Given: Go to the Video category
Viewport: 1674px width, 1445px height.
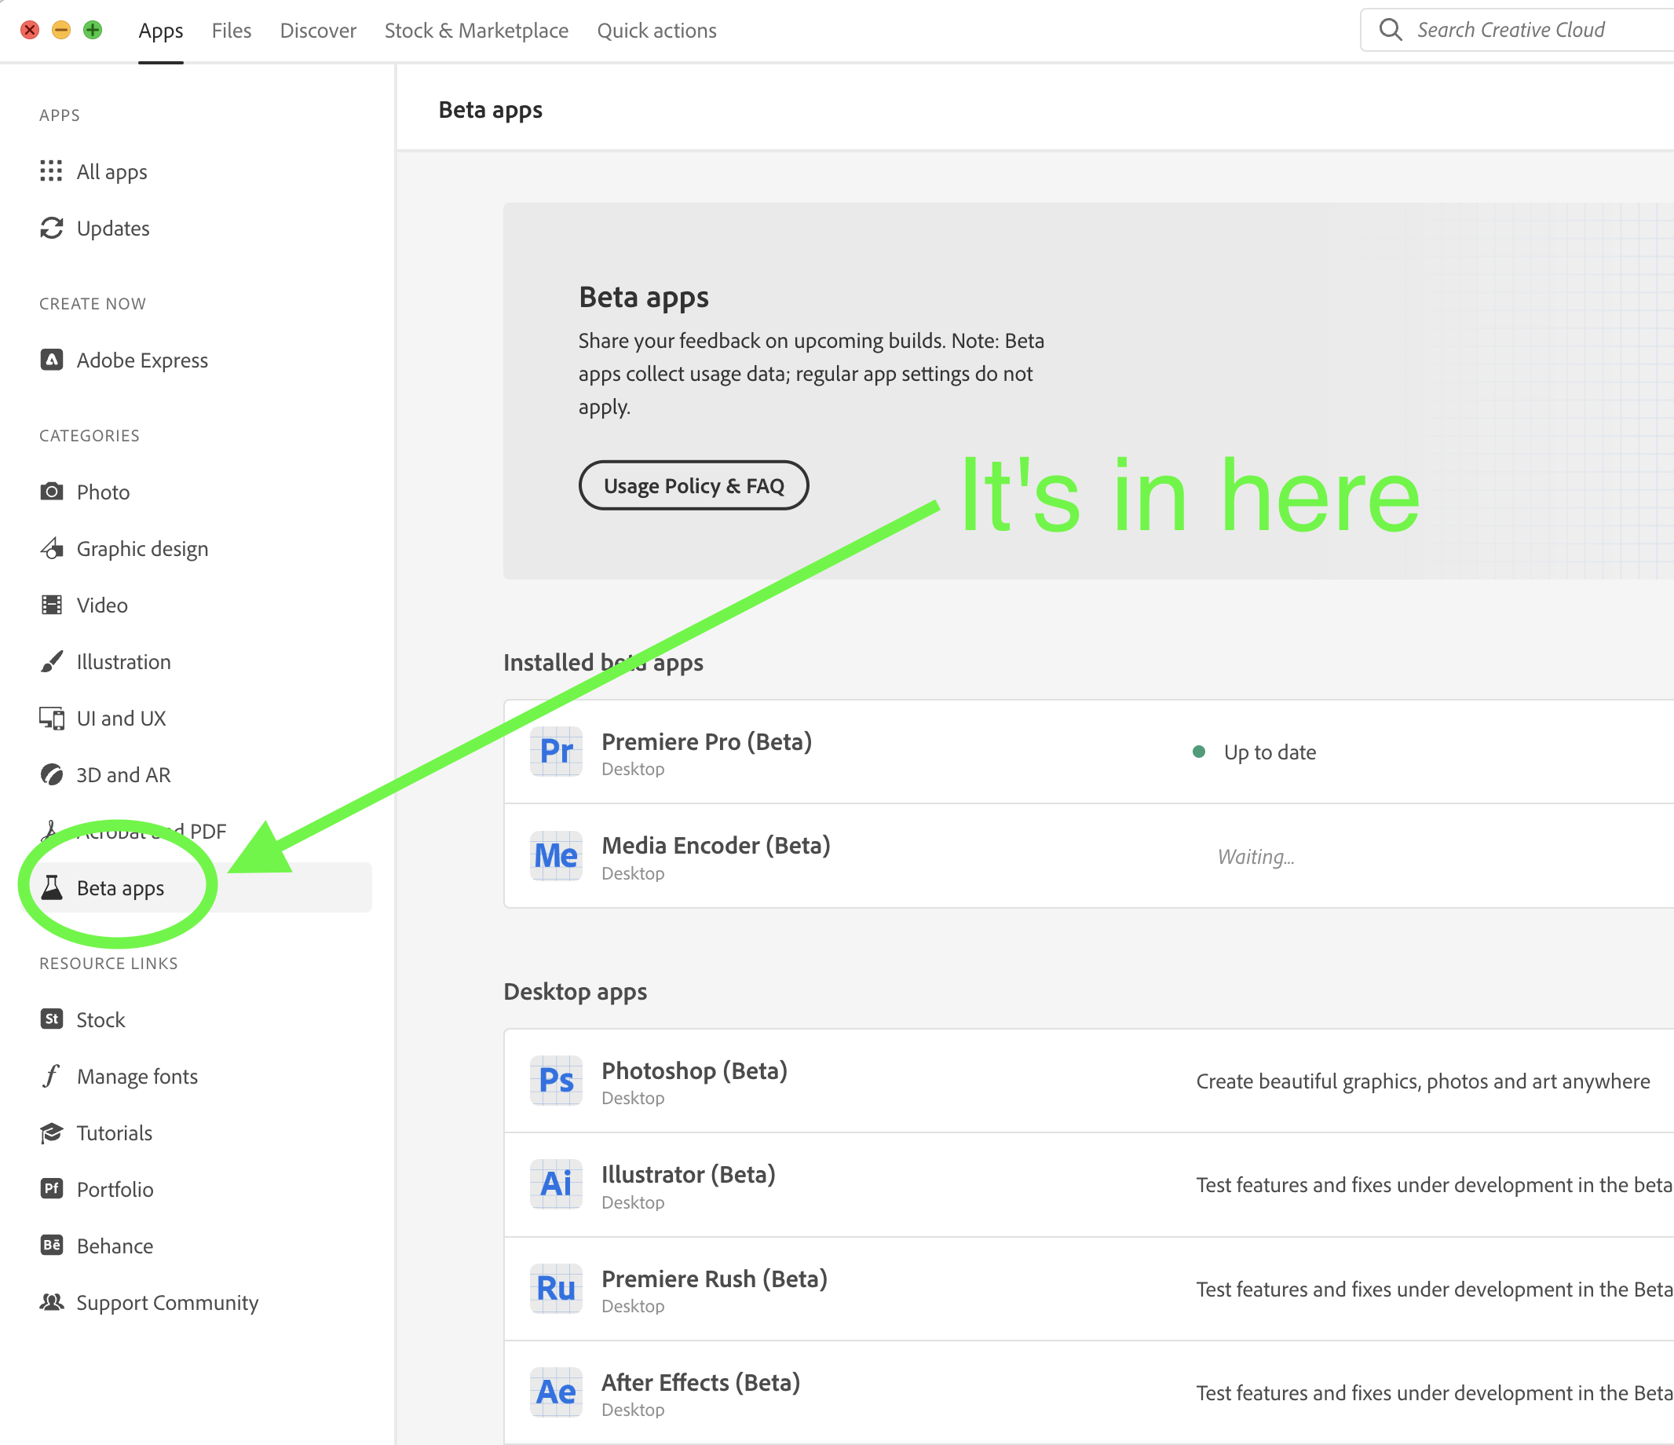Looking at the screenshot, I should pos(102,605).
